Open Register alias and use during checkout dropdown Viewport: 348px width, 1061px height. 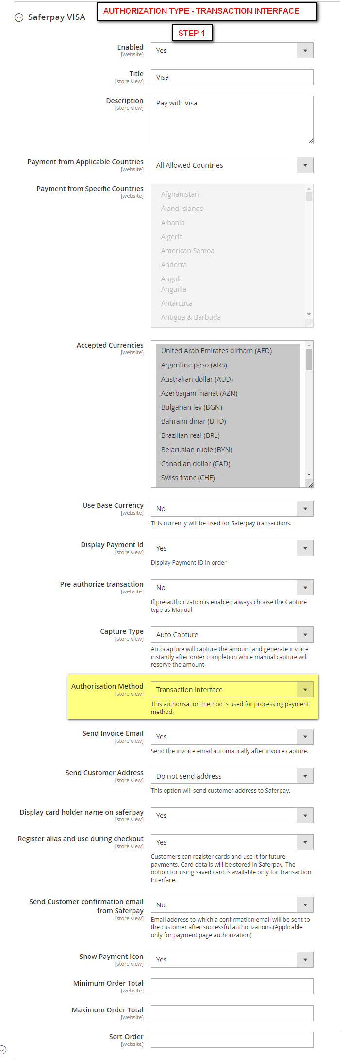coord(232,842)
